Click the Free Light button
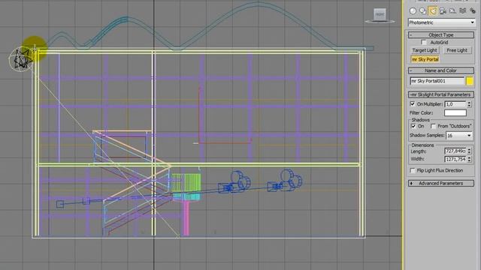Screen dimensions: 481x270 coord(457,50)
